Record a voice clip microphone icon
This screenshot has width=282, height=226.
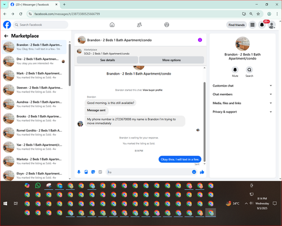coord(79,172)
